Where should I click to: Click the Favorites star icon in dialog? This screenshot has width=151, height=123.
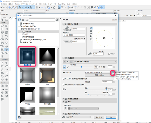click(23, 20)
